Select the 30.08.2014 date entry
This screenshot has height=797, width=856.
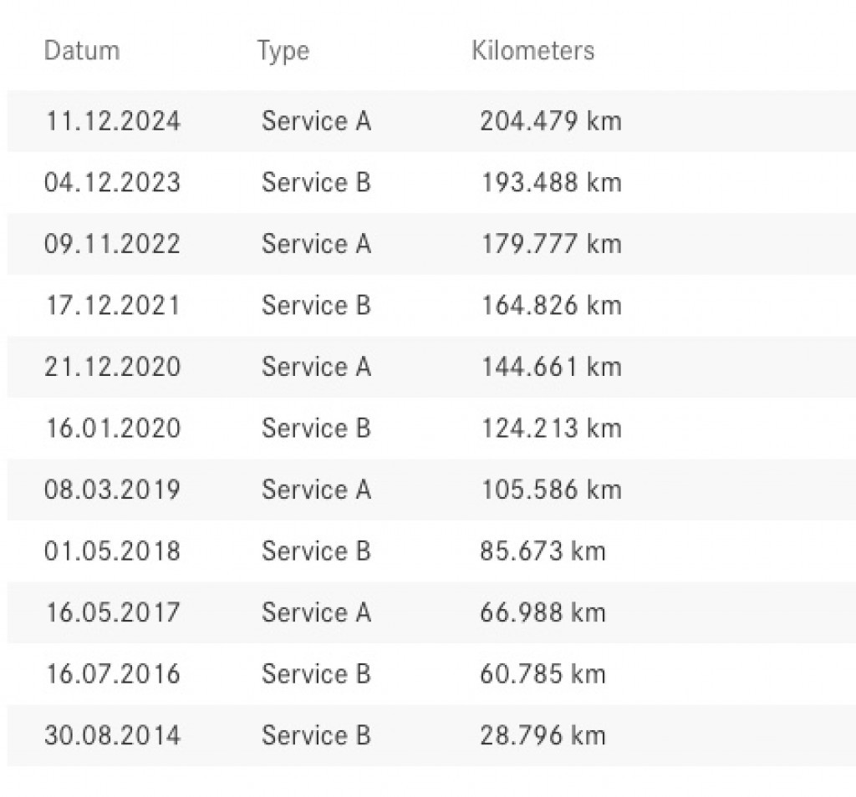112,735
